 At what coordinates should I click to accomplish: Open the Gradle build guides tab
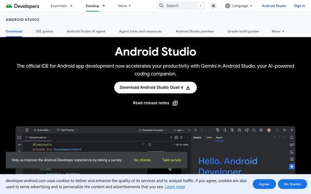pos(243,31)
